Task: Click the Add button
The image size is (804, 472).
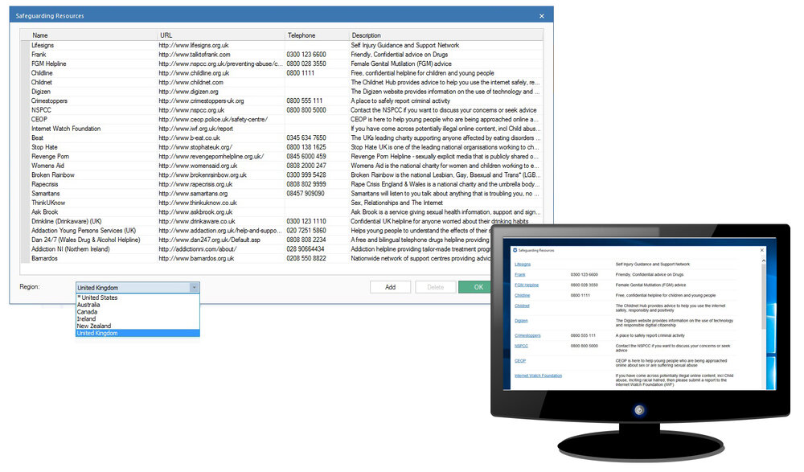Action: click(x=390, y=287)
